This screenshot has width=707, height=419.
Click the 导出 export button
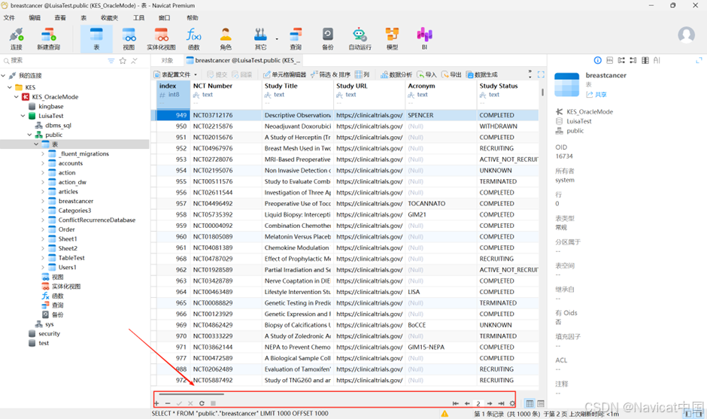(x=451, y=74)
